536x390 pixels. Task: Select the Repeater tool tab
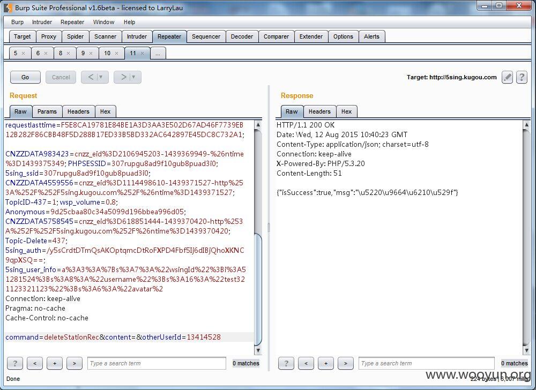(x=169, y=36)
